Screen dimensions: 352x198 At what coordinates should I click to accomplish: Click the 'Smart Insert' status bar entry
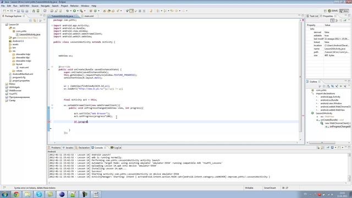(x=269, y=188)
